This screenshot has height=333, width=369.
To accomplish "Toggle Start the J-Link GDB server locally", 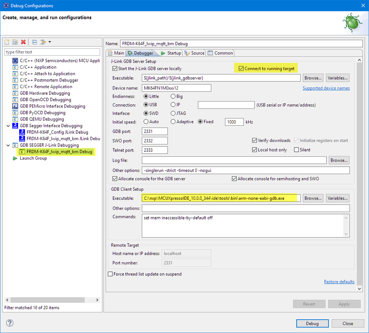I will point(115,69).
